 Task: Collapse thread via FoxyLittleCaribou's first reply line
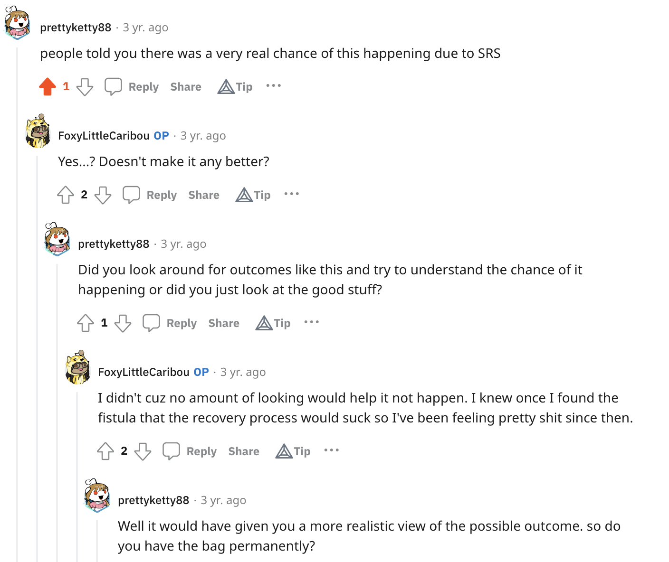click(x=38, y=356)
